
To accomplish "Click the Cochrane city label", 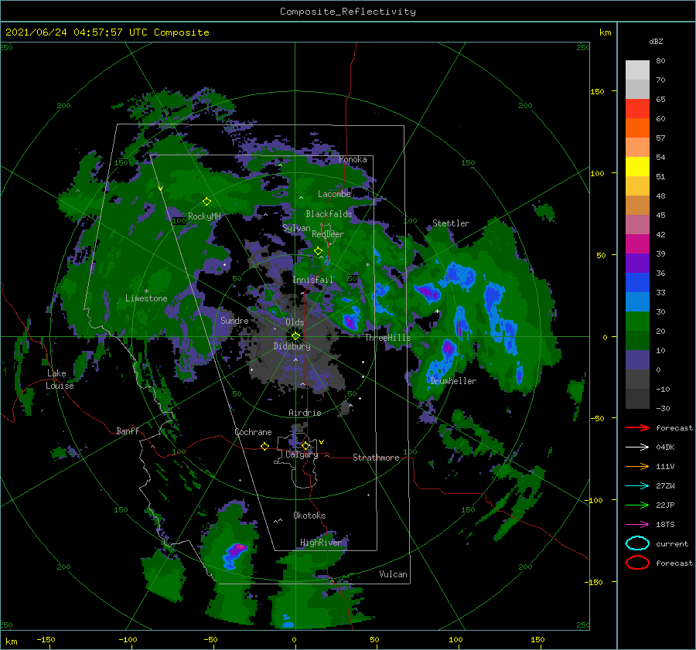I will tap(253, 432).
